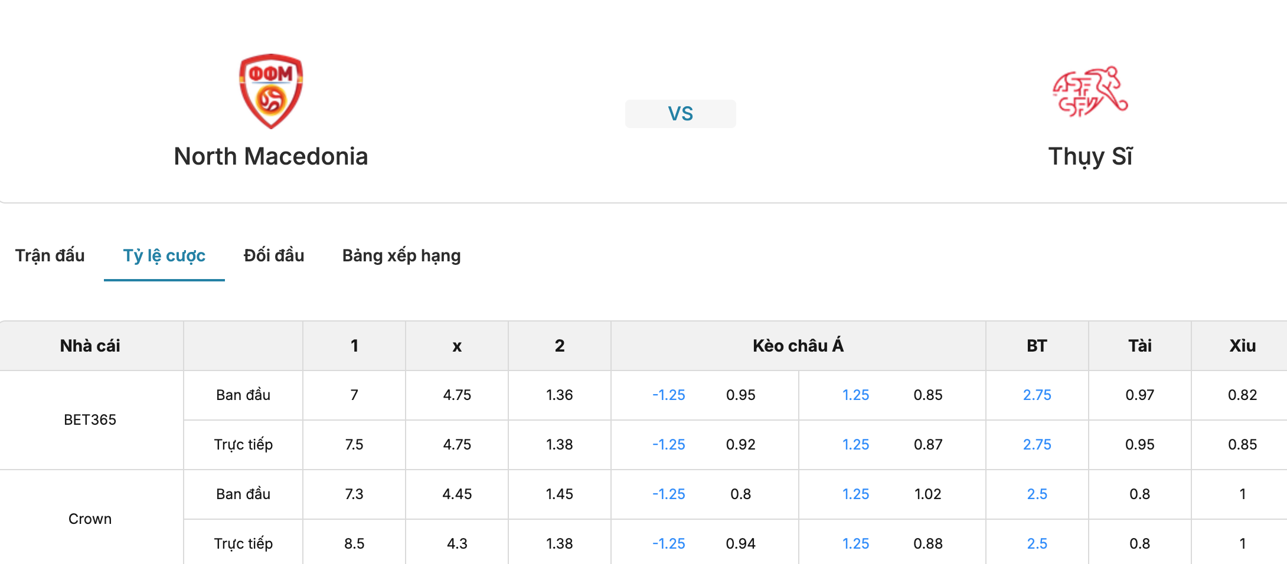Open Crown initial BT 2.5 value
Viewport: 1287px width, 564px height.
coord(1037,494)
